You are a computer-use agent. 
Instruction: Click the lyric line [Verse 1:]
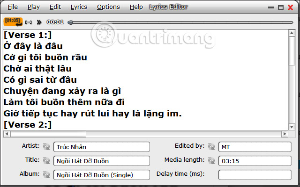28,35
